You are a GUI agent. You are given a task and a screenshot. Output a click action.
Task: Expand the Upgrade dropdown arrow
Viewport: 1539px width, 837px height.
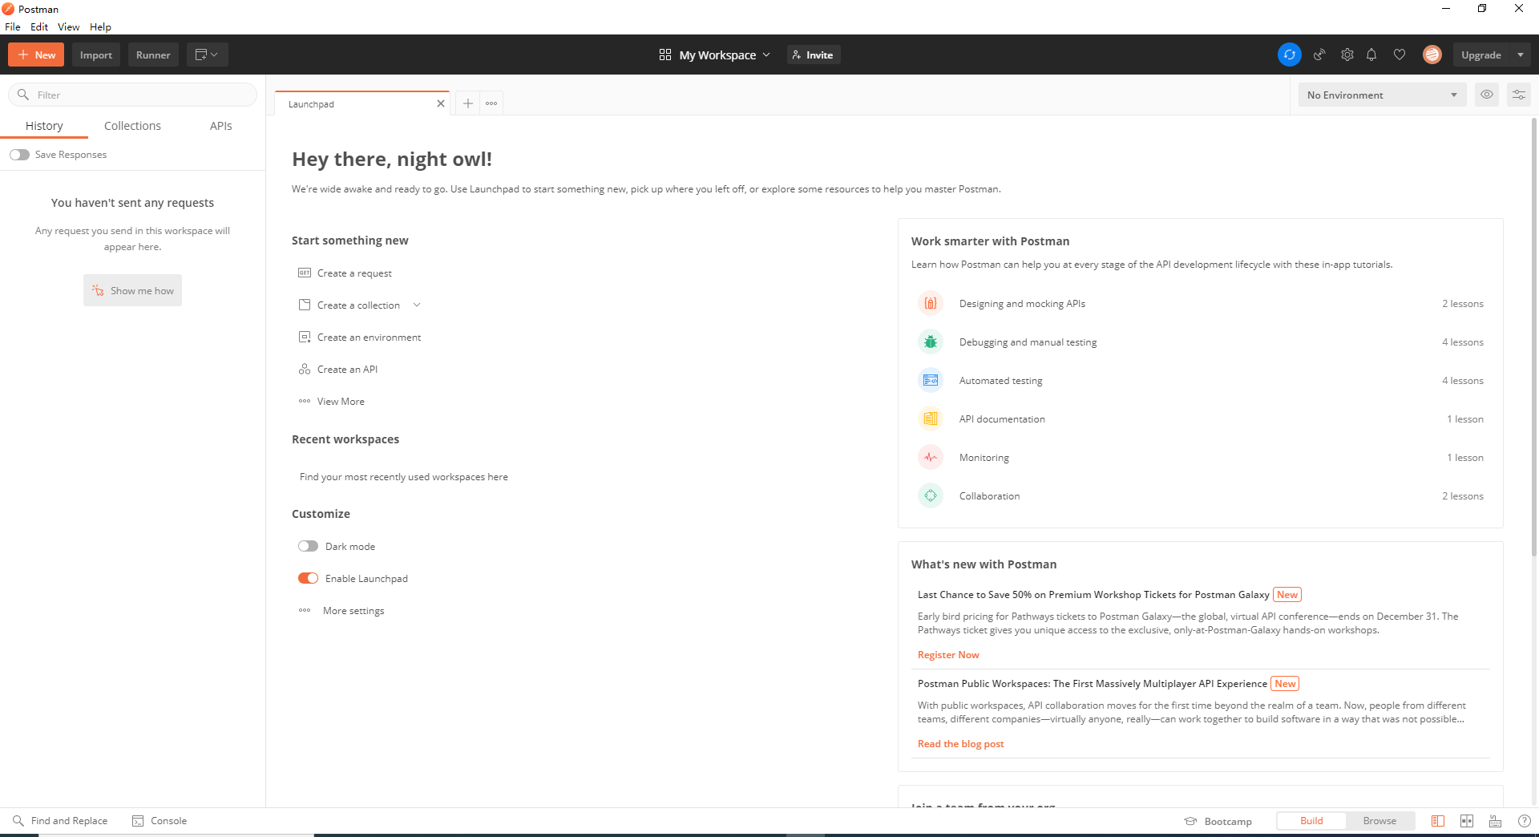point(1521,55)
